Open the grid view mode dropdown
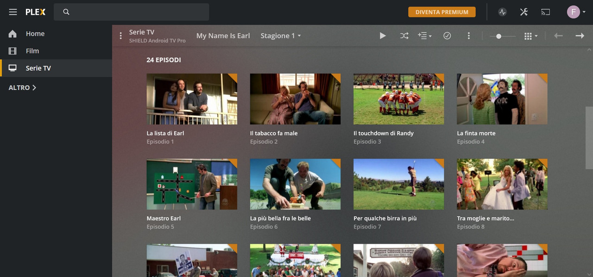This screenshot has width=593, height=277. [x=531, y=36]
